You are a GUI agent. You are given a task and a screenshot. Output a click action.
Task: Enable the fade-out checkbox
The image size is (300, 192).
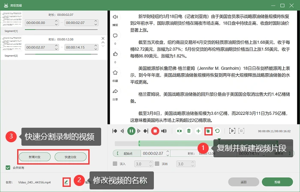coord(157,164)
